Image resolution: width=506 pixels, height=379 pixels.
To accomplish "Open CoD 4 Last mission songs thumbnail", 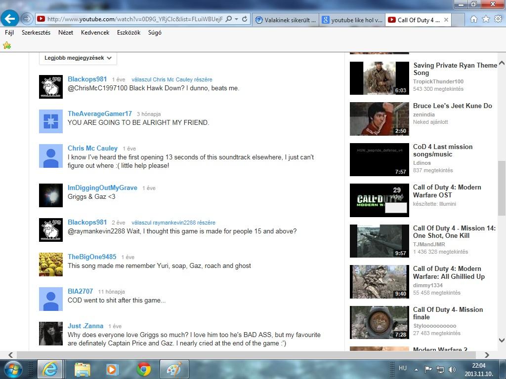I will point(379,159).
